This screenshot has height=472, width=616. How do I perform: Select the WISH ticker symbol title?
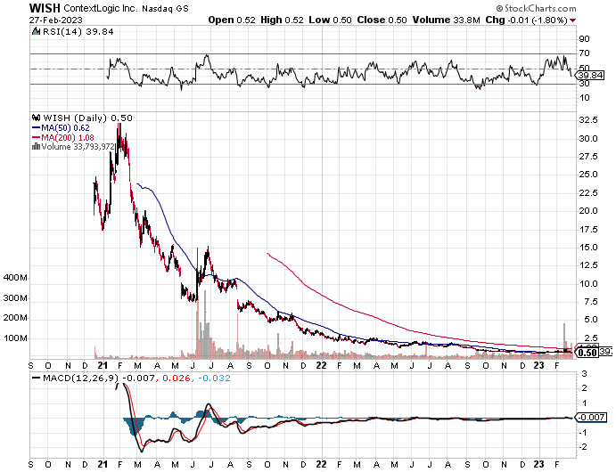(45, 8)
